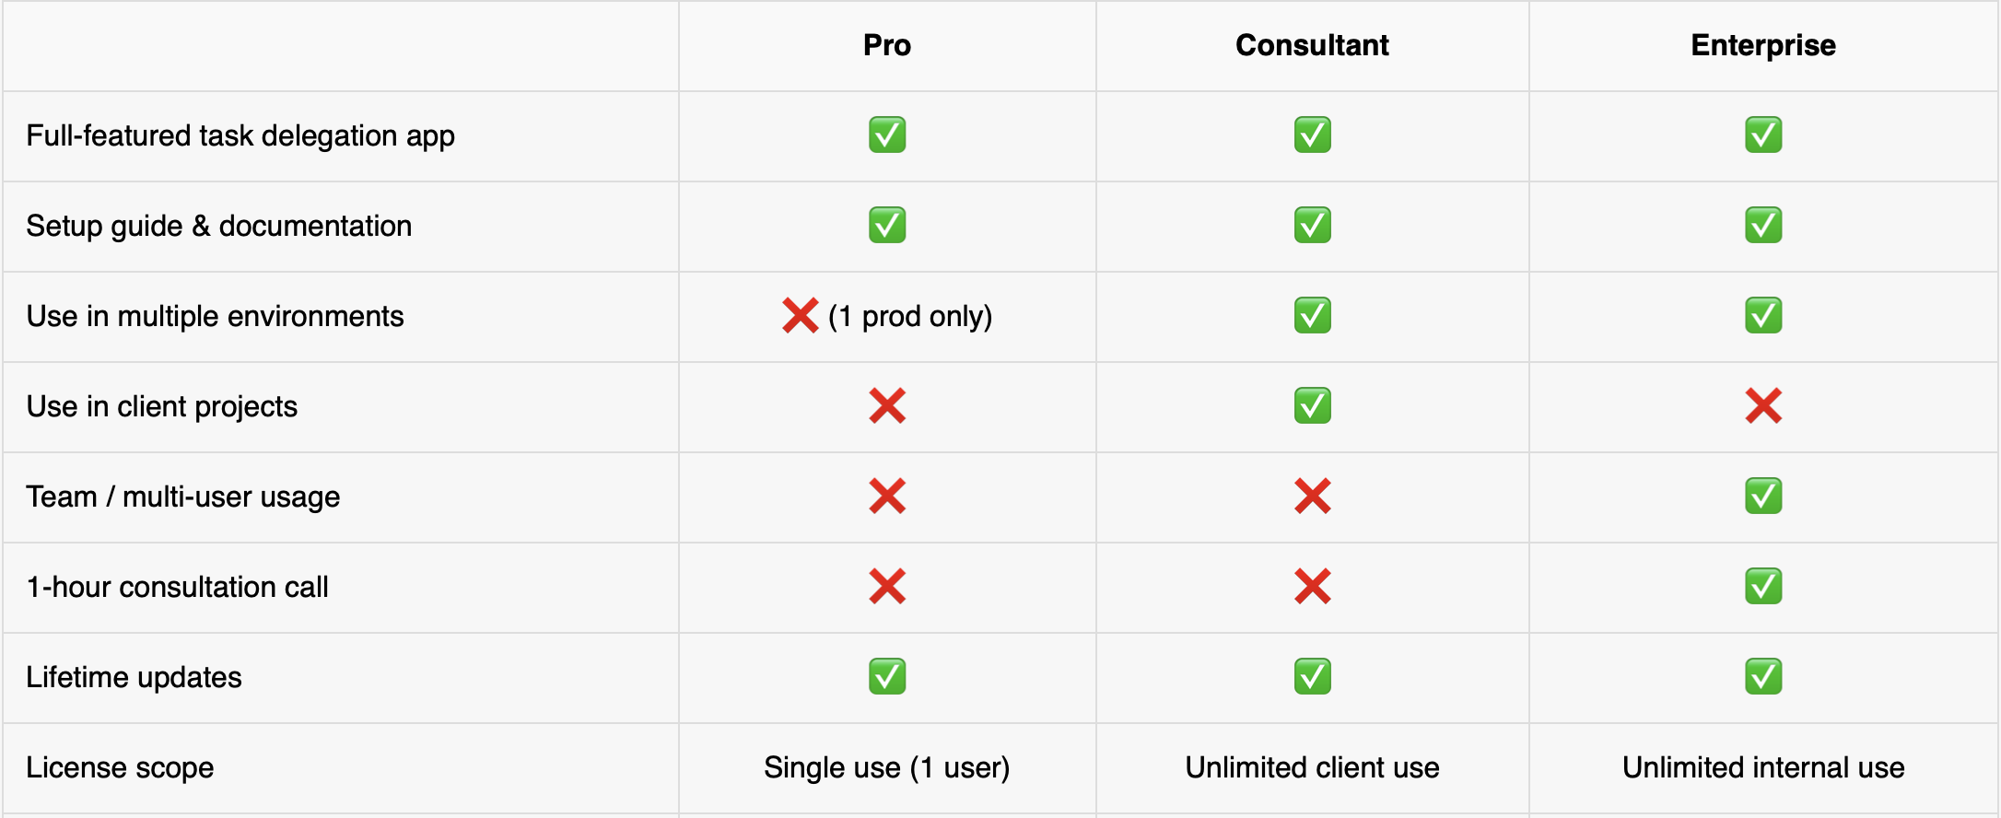Click Enterprise checkmark for 1-hour consultation call
Screen dimensions: 2001x818
pyautogui.click(x=1762, y=587)
